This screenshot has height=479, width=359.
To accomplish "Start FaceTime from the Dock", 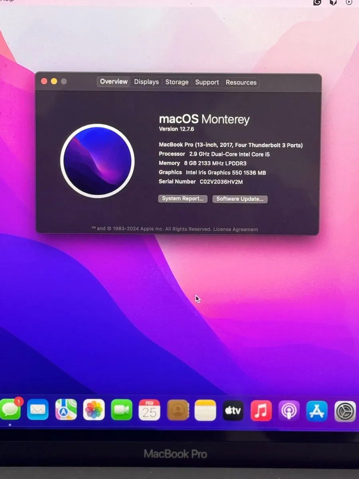I will point(122,410).
